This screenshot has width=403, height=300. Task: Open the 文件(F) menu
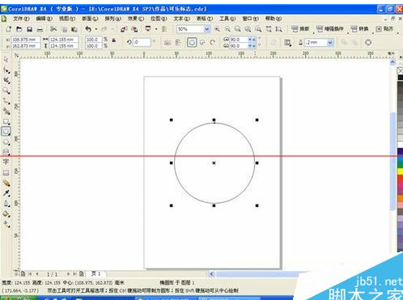21,19
